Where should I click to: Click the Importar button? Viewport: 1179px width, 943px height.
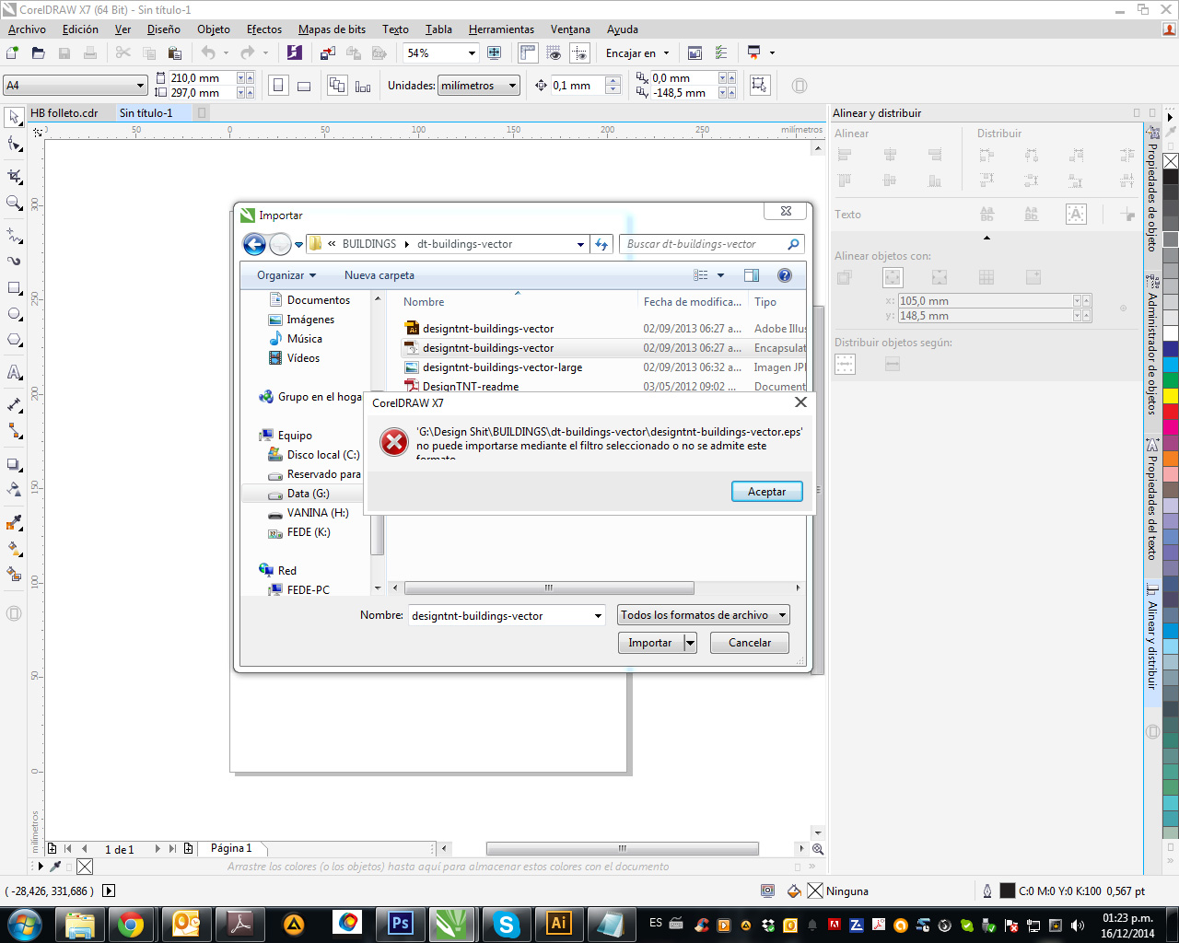click(x=650, y=643)
